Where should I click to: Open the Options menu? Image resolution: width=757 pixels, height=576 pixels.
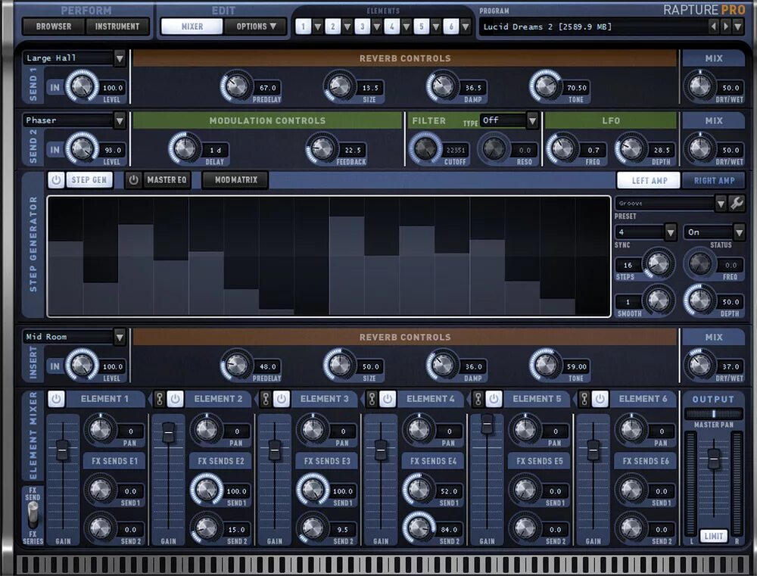[256, 26]
